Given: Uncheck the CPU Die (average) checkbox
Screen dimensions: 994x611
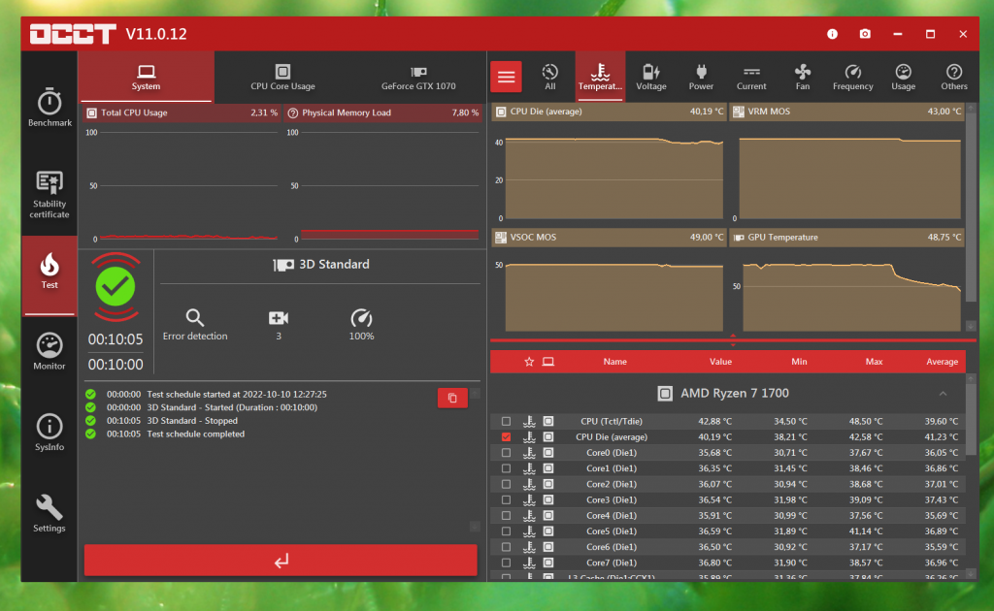Looking at the screenshot, I should pyautogui.click(x=506, y=436).
